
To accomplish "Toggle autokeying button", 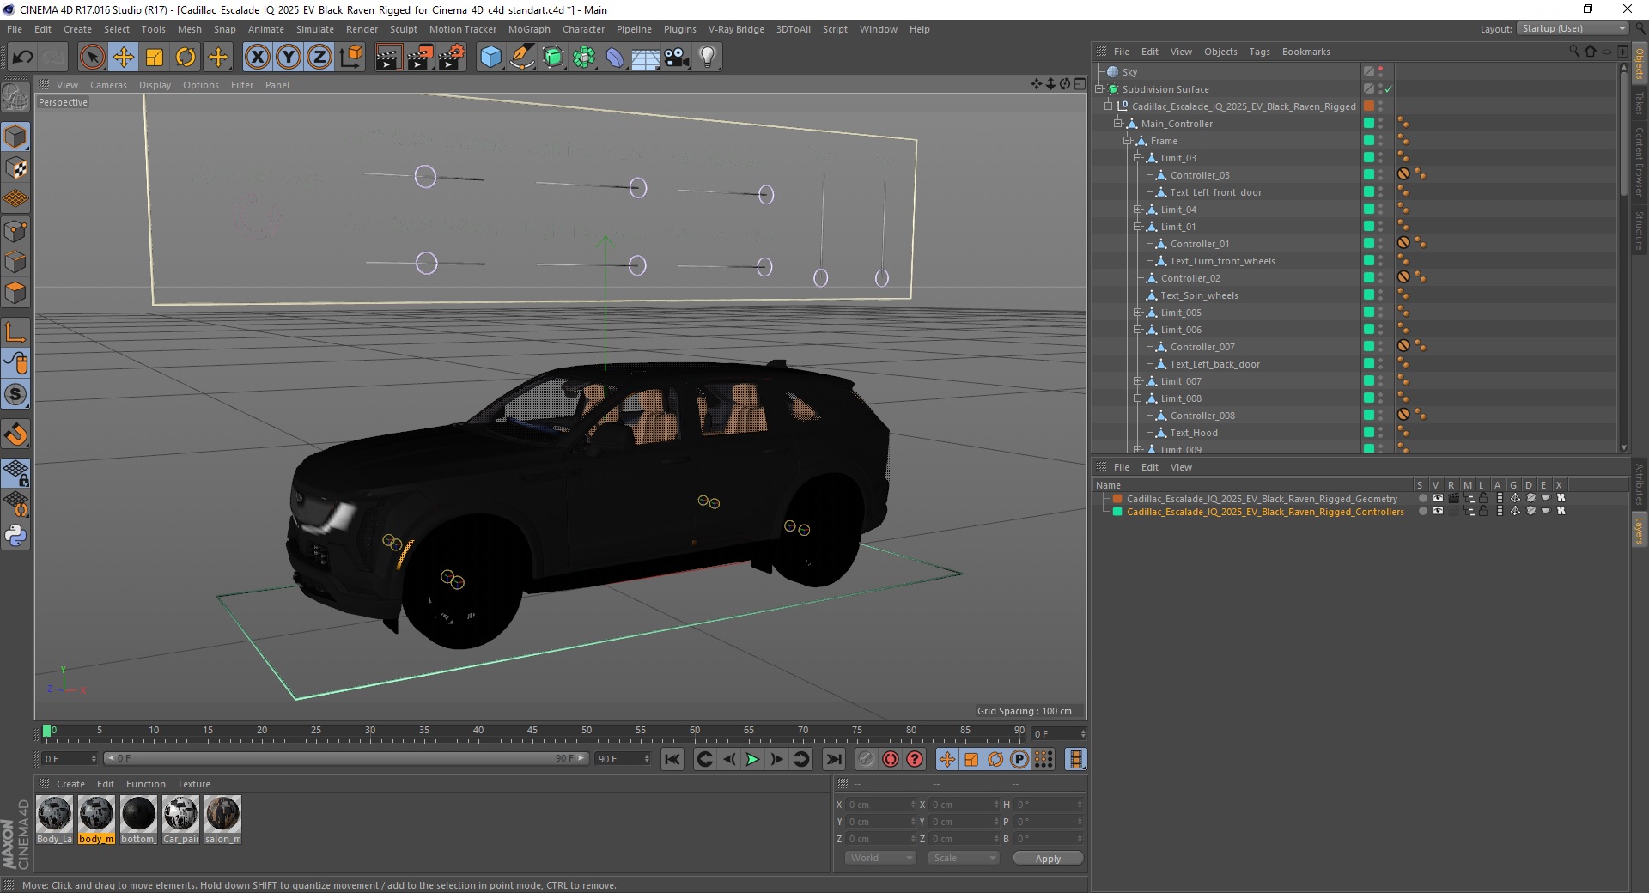I will tap(891, 759).
